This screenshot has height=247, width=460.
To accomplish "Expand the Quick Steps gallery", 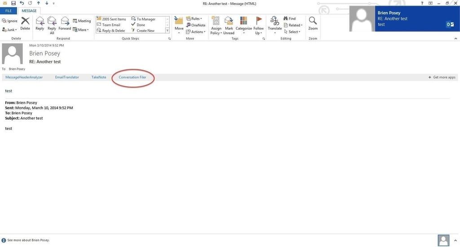I will [168, 31].
